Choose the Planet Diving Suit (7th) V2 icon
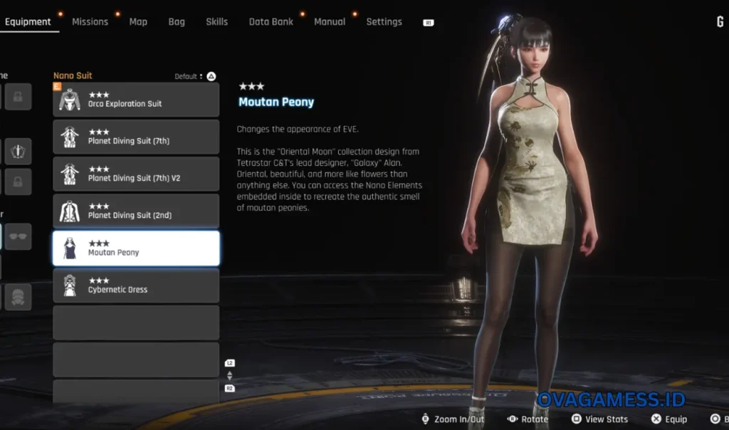 [x=70, y=174]
